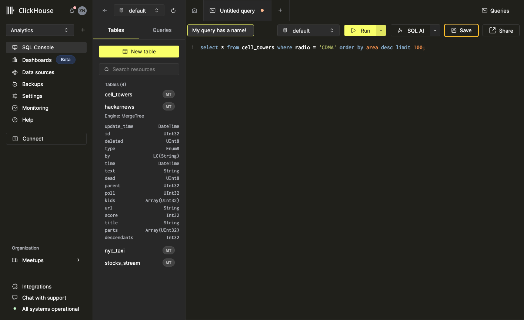Open notifications via the bell icon
The image size is (524, 320).
point(71,10)
